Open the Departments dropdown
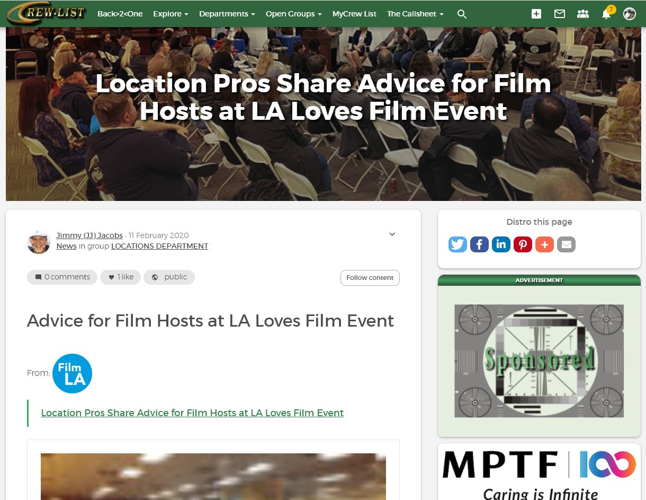Image resolution: width=646 pixels, height=500 pixels. [x=227, y=14]
